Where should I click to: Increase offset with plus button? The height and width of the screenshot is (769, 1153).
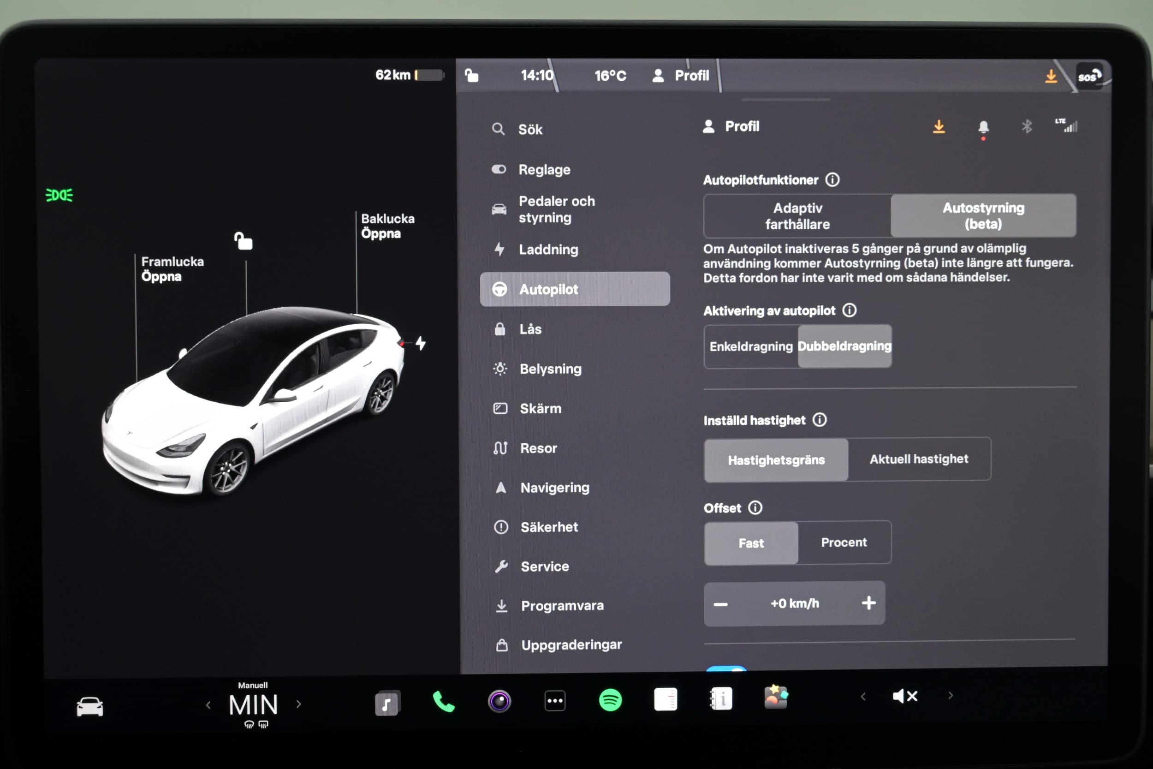pyautogui.click(x=869, y=603)
